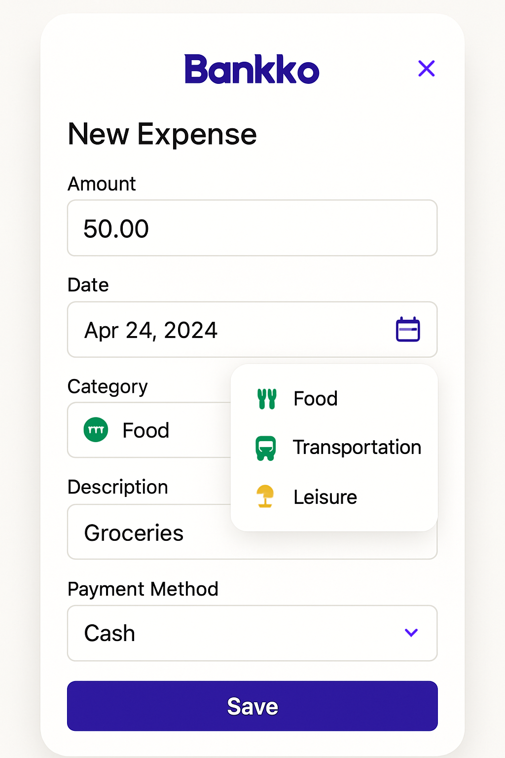This screenshot has height=758, width=505.
Task: Click the Description field containing Groceries
Action: (x=148, y=533)
